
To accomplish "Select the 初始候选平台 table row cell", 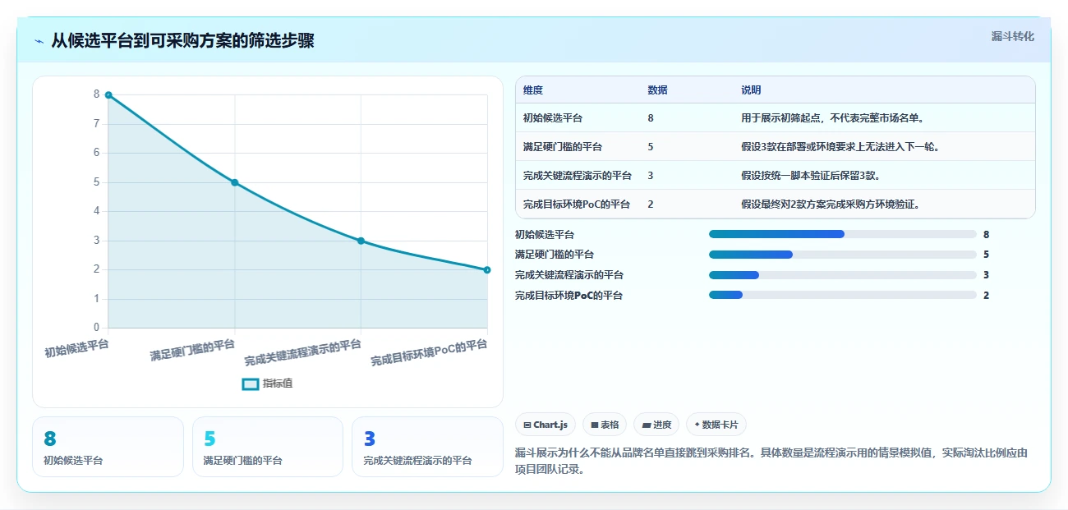I will (553, 118).
